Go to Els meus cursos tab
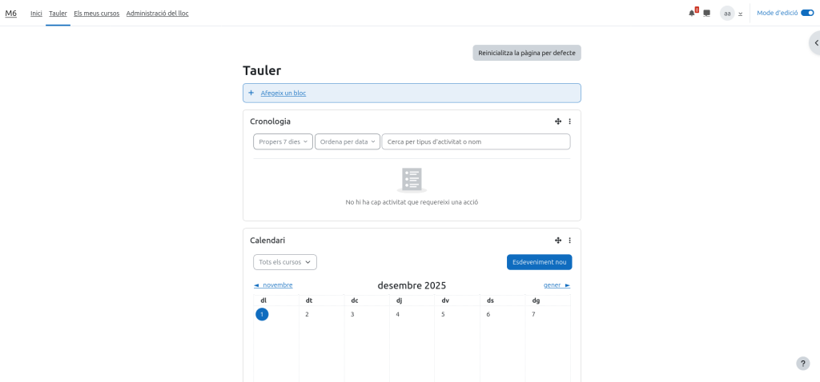 tap(96, 13)
